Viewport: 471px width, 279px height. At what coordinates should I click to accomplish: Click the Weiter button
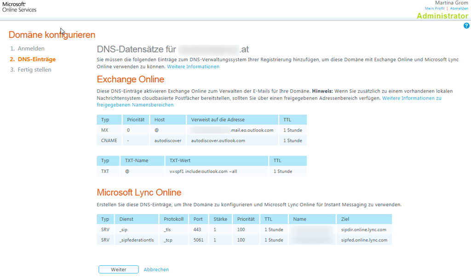(x=118, y=269)
